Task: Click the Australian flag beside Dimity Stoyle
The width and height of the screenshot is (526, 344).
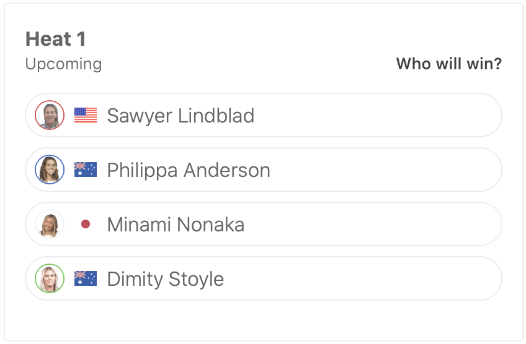Action: click(x=86, y=278)
